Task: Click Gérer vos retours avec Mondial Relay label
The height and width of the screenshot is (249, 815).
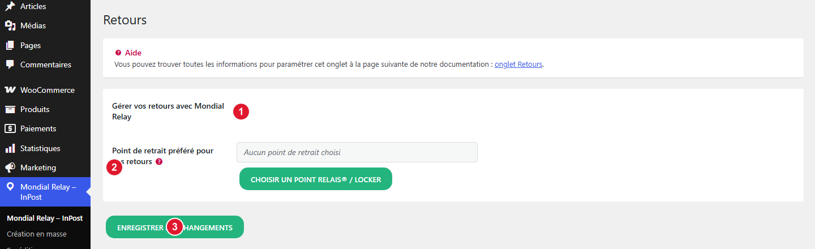Action: click(168, 111)
